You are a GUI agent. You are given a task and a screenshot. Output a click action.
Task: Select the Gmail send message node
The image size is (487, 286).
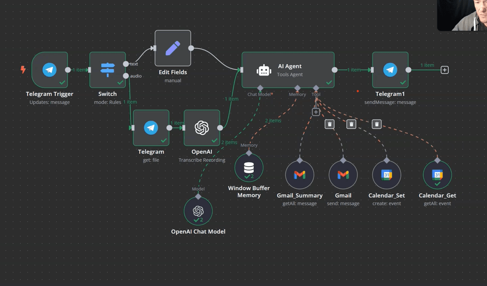tap(343, 175)
